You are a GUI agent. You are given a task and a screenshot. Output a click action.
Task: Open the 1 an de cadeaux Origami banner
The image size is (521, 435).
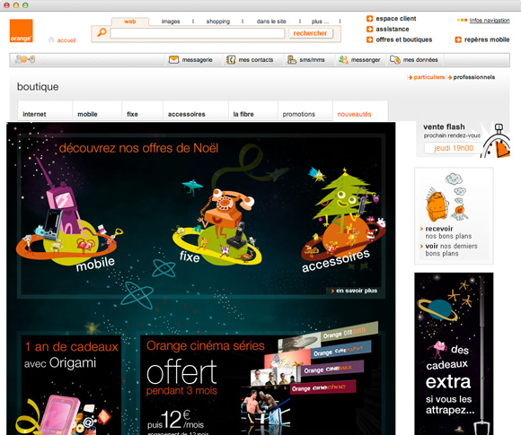click(x=71, y=385)
